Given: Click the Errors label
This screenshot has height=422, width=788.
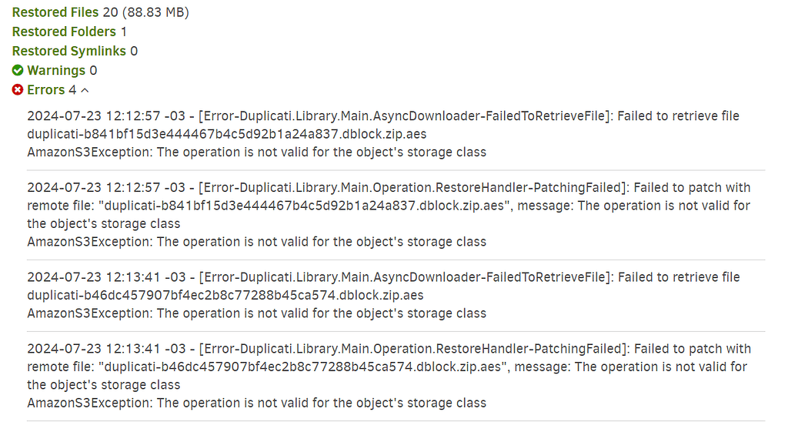Looking at the screenshot, I should point(46,90).
